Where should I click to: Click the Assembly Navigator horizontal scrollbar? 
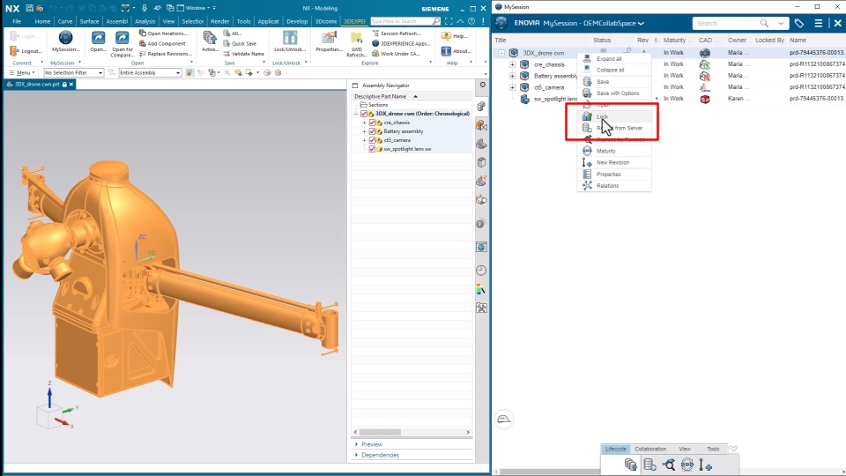412,432
